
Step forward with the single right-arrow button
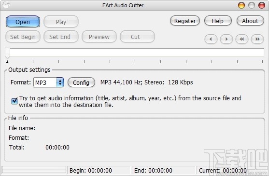(x=227, y=39)
